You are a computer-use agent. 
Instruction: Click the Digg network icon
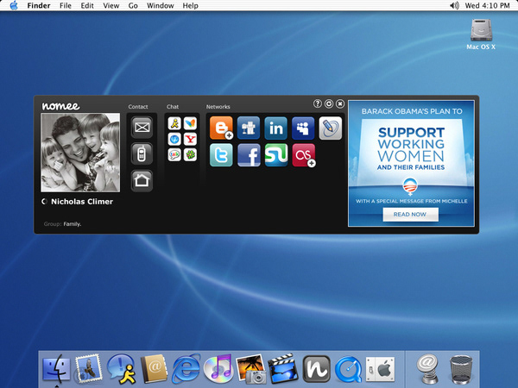[x=249, y=128]
